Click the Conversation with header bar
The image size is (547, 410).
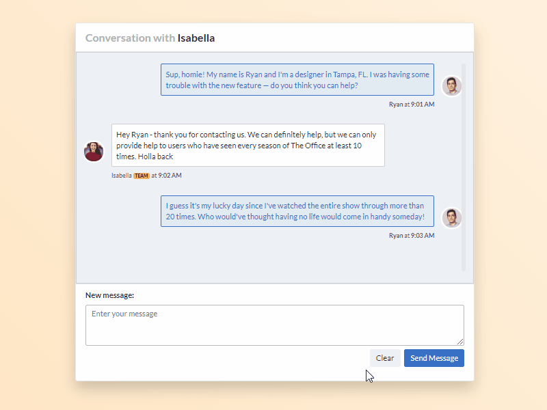pos(273,38)
